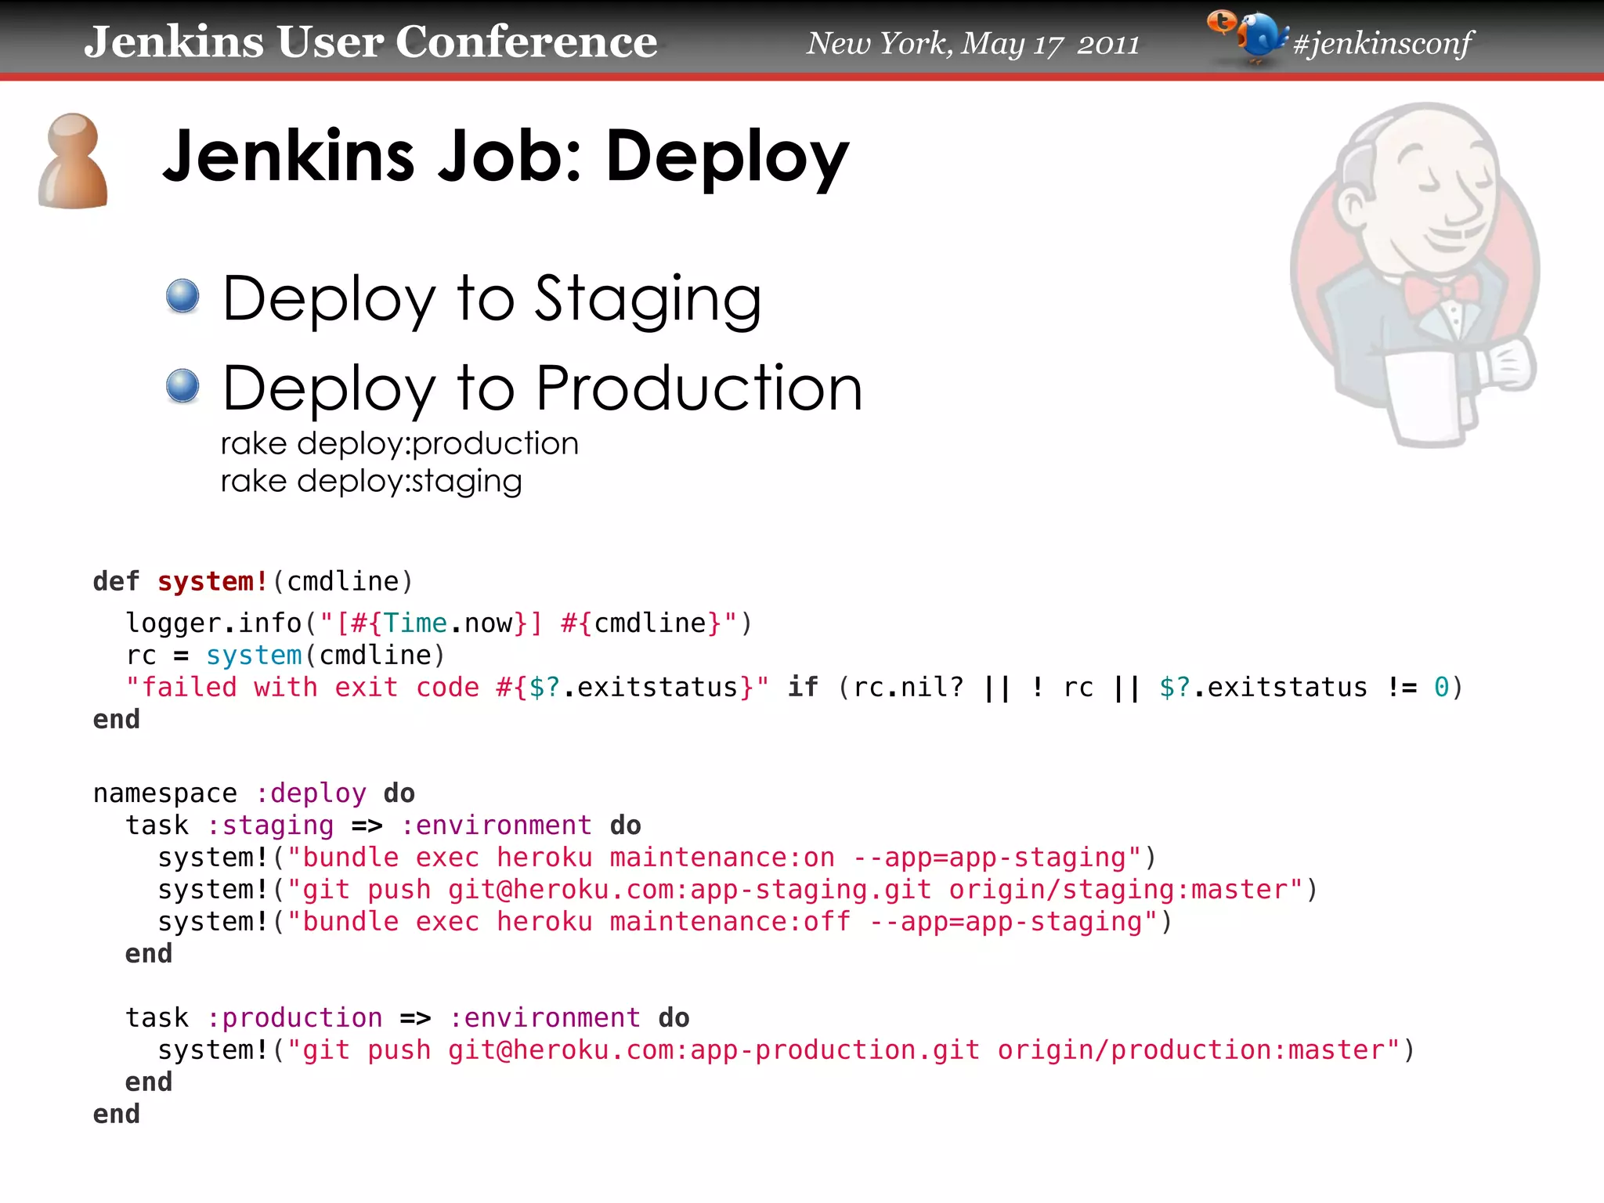
Task: Click the blue bullet beside Deploy to Production
Action: point(183,386)
